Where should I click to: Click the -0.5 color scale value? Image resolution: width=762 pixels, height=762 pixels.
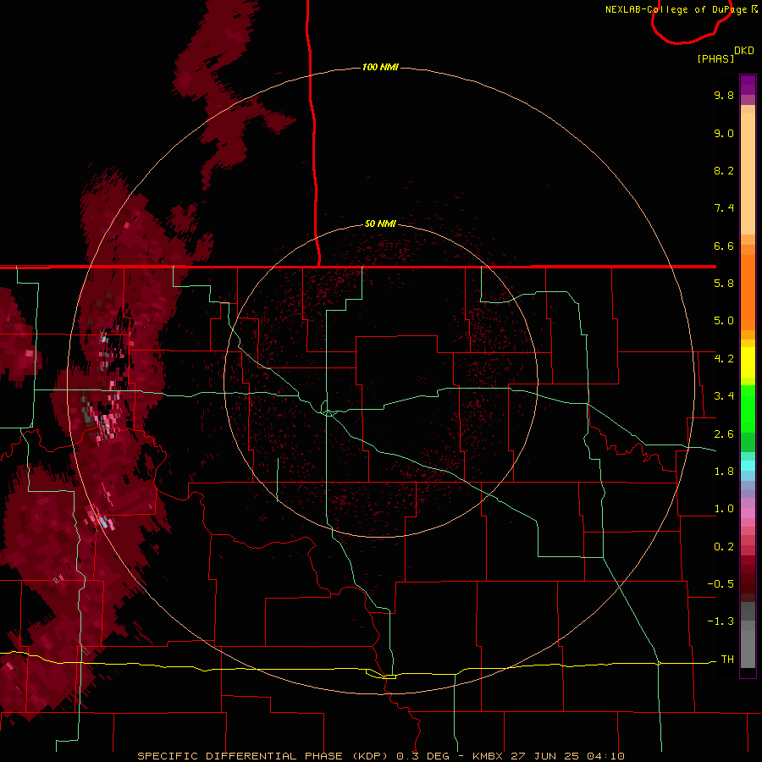[721, 584]
